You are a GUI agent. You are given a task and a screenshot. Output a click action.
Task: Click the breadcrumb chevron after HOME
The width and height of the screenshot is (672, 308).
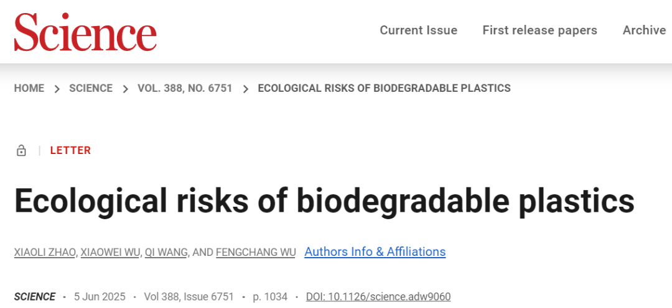coord(57,89)
